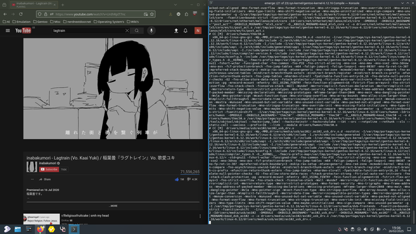Focus the youtube.com URL address field
The image size is (416, 234).
(x=96, y=14)
